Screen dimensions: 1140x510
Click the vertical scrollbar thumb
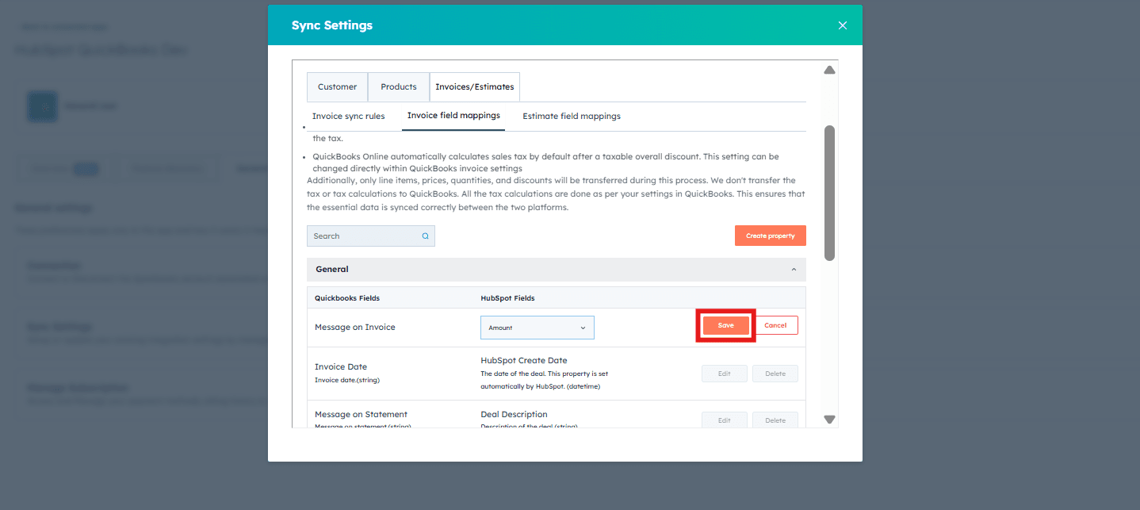(830, 193)
